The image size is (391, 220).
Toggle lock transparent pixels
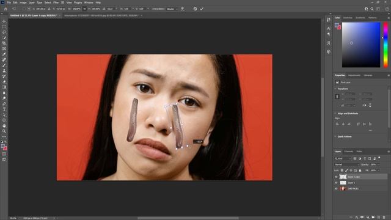(342, 170)
